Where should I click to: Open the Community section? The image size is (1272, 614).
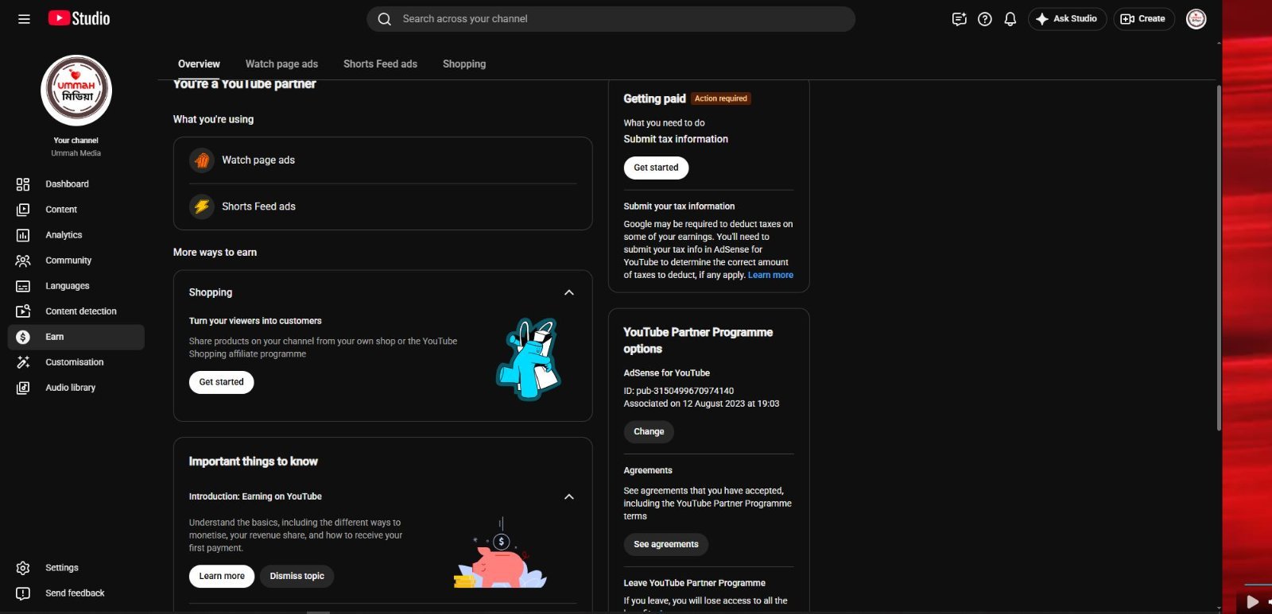click(x=76, y=261)
